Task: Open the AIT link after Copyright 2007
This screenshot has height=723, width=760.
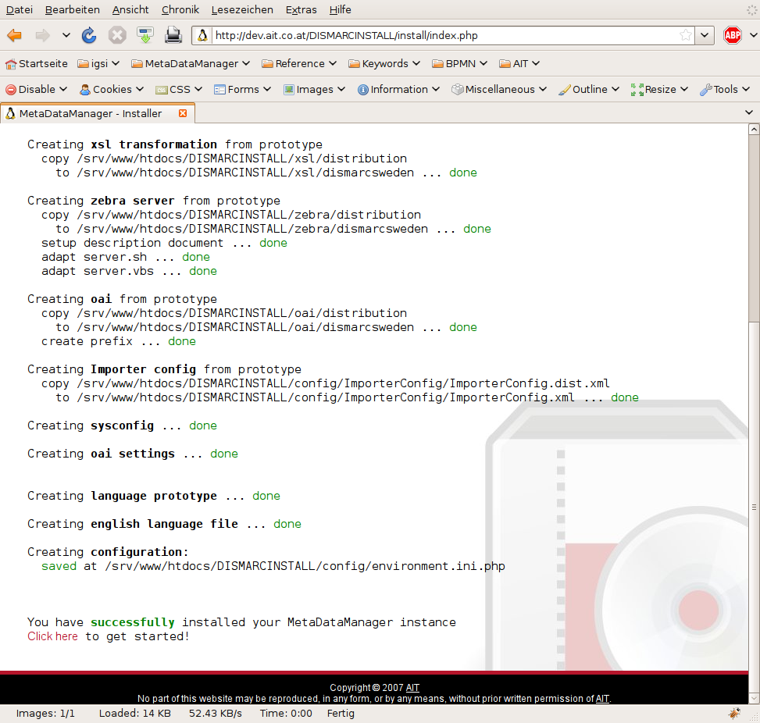Action: 412,688
